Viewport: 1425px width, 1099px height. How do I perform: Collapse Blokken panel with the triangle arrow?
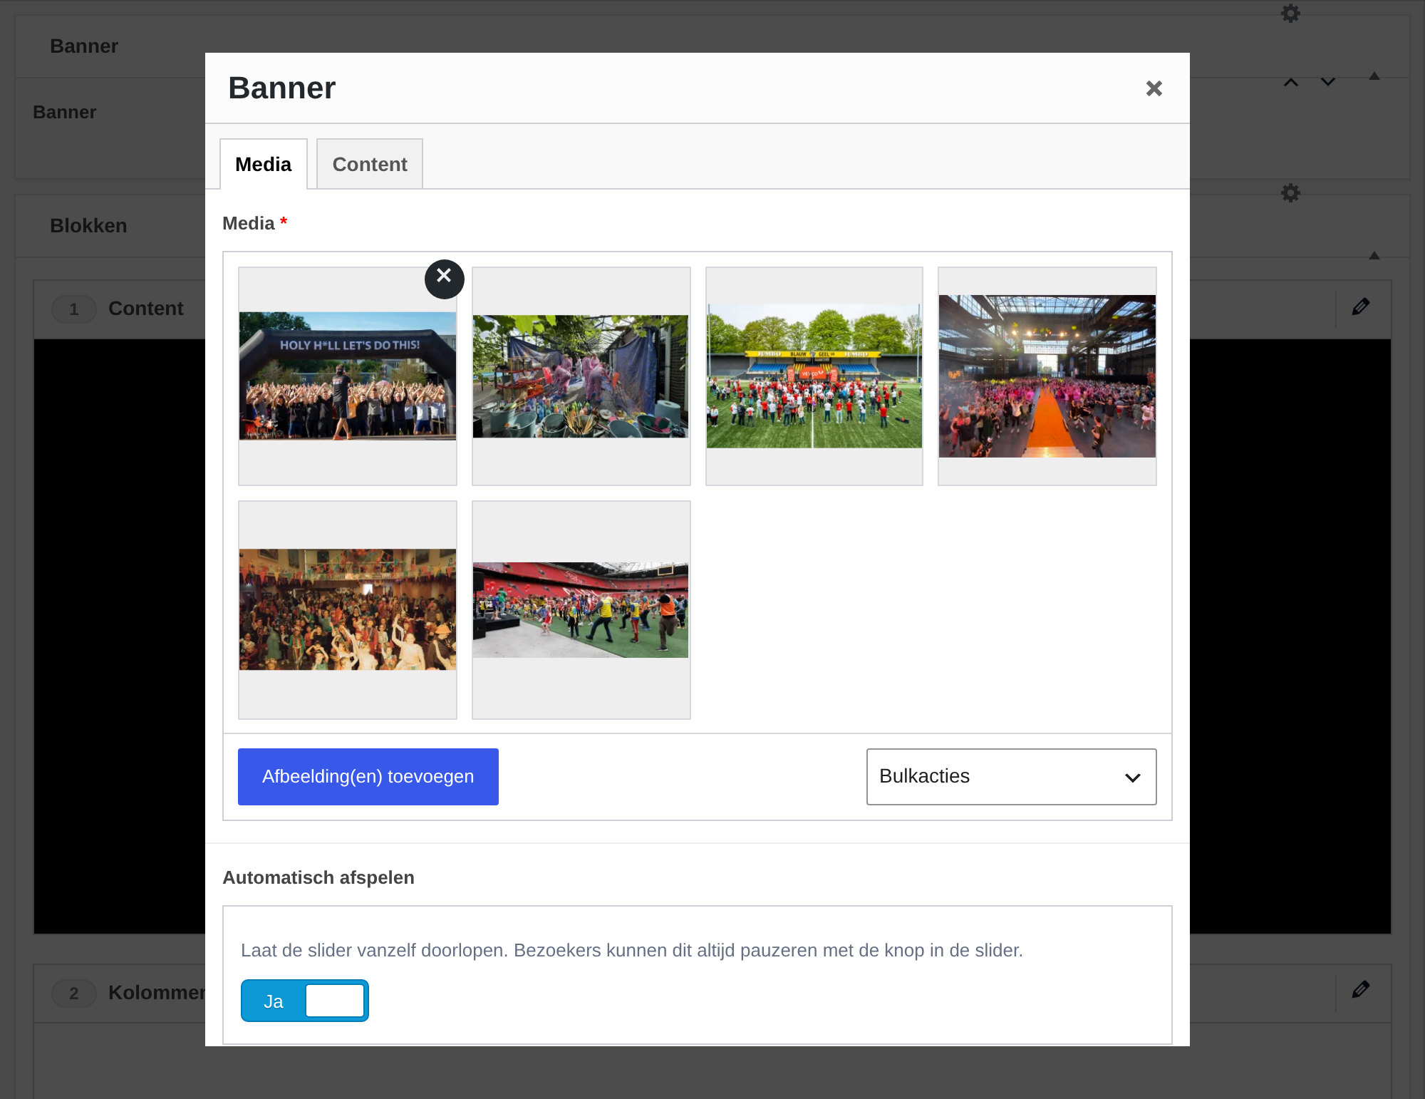coord(1374,255)
